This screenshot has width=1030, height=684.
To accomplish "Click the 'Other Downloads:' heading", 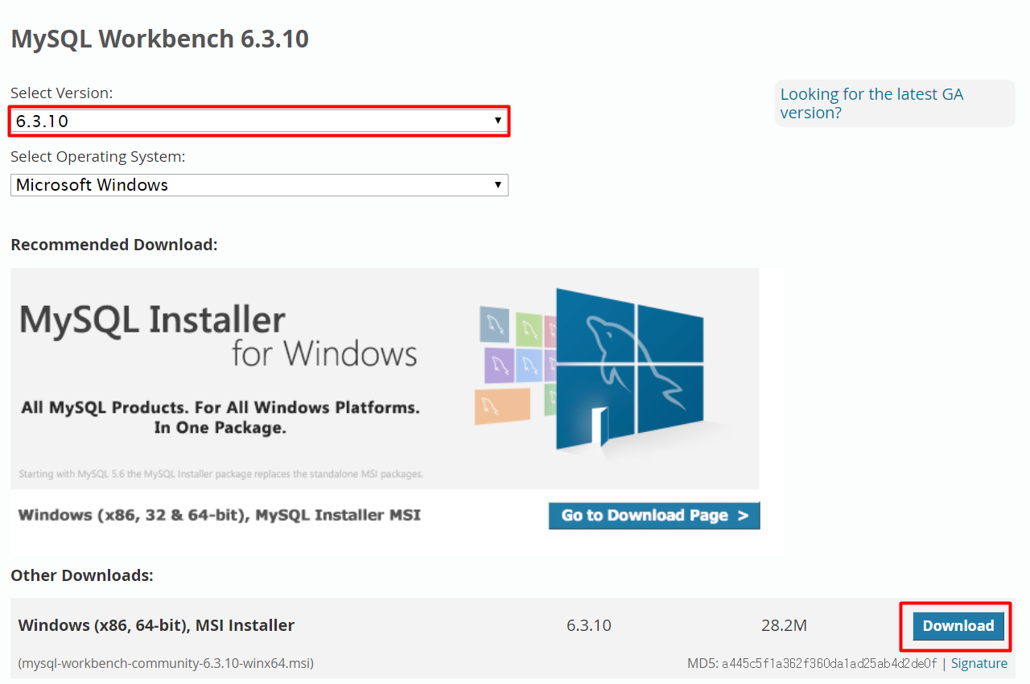I will pyautogui.click(x=82, y=575).
